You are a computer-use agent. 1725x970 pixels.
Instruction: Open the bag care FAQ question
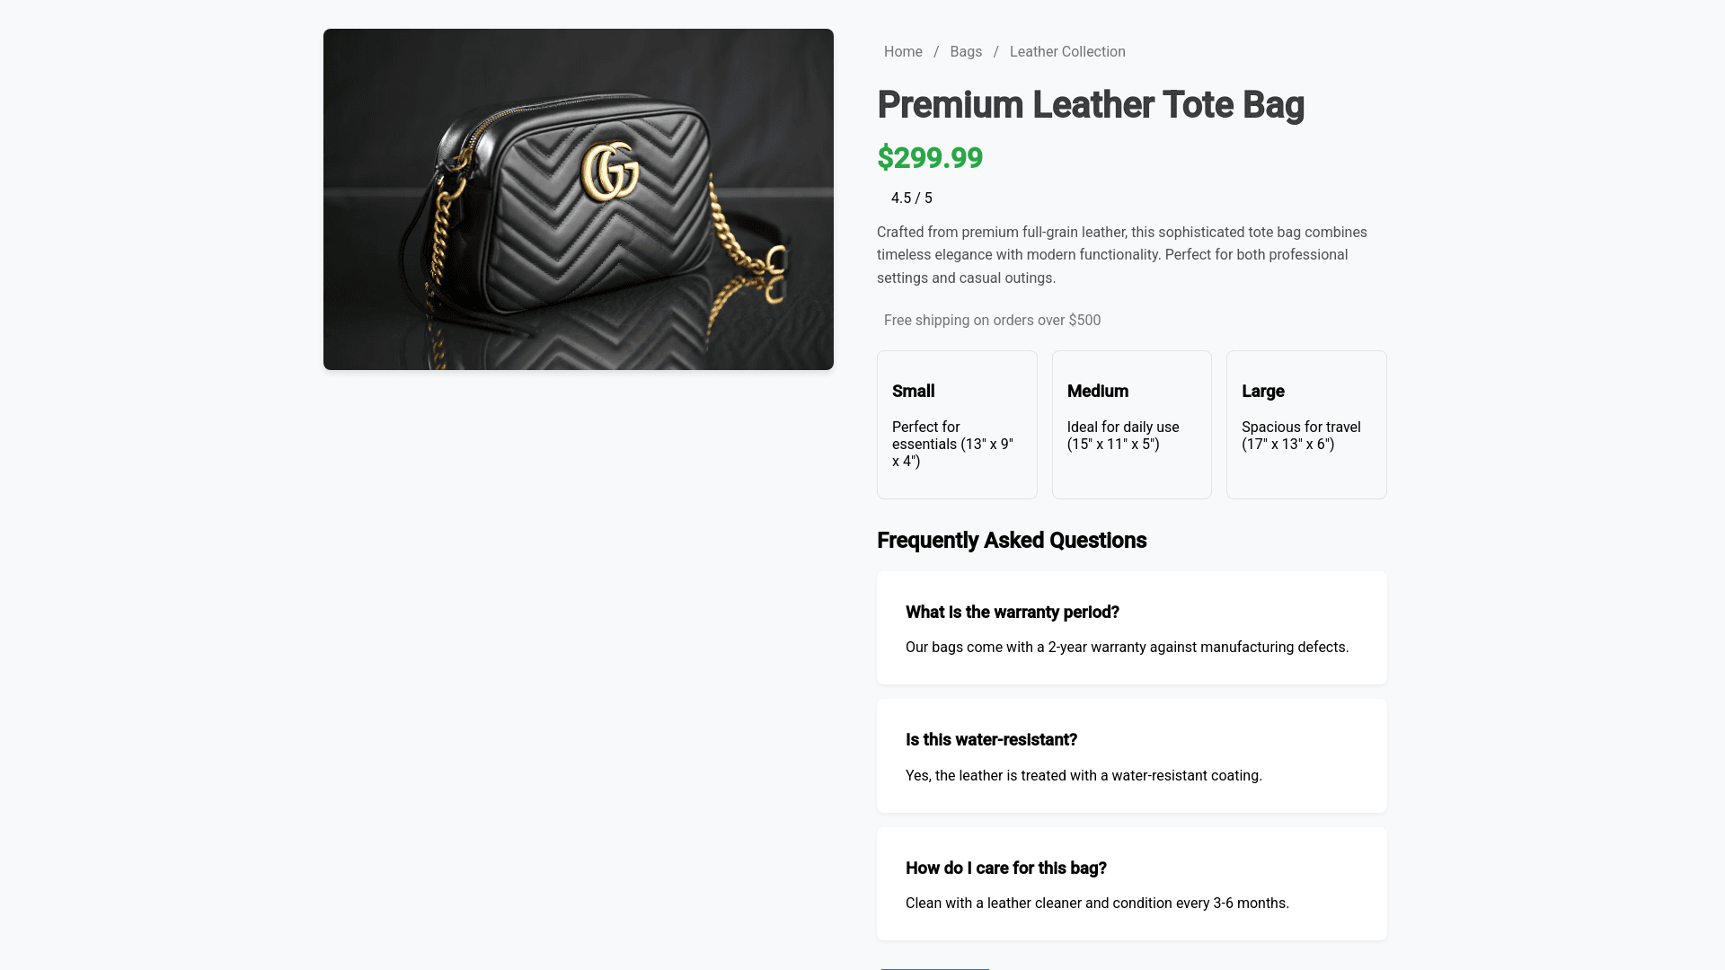pos(1006,869)
